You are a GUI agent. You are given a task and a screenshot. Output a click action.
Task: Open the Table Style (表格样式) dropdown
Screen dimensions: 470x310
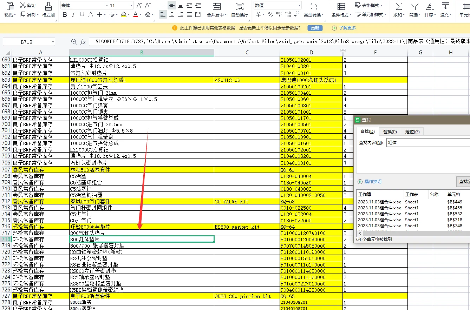(x=369, y=6)
